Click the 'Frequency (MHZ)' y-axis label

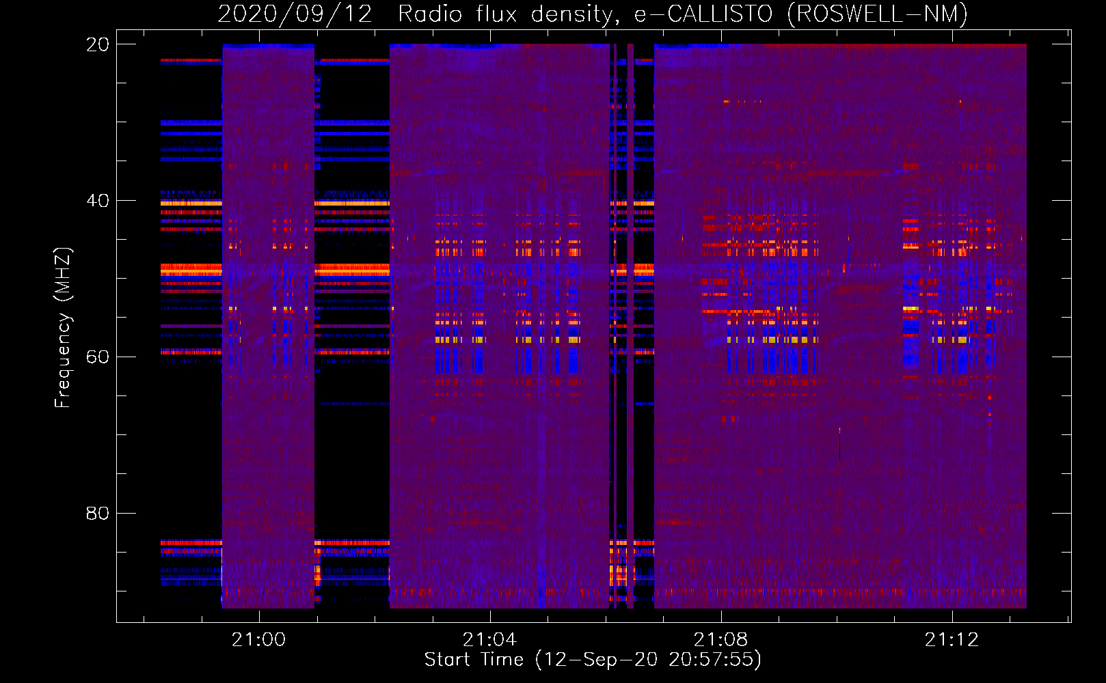point(63,328)
